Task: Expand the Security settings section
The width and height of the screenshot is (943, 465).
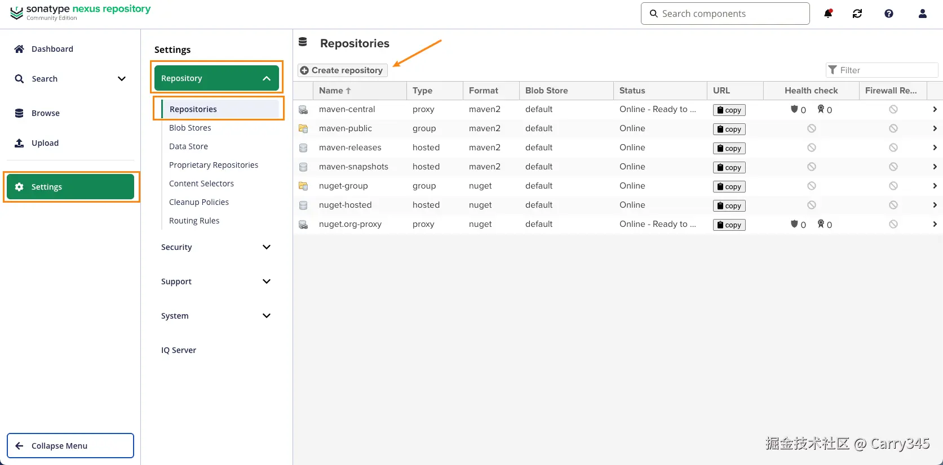Action: coord(267,247)
